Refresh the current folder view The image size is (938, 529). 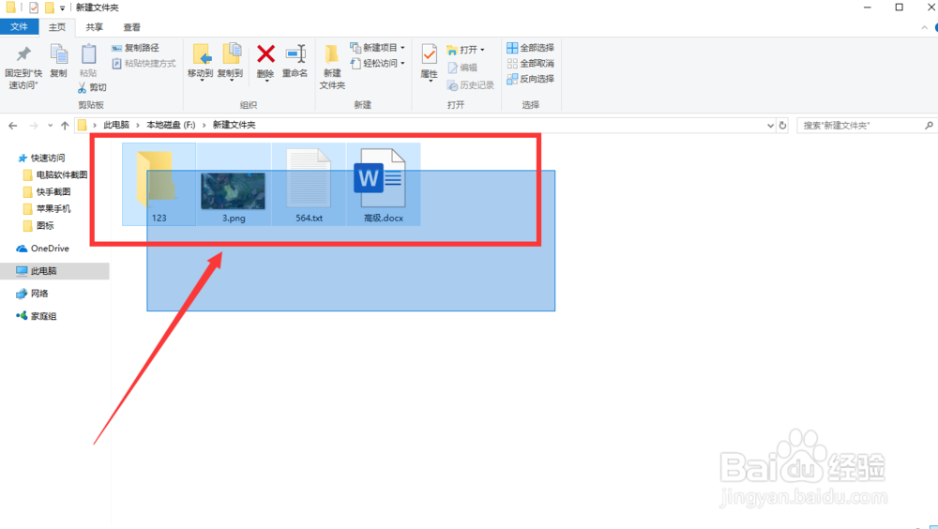782,125
